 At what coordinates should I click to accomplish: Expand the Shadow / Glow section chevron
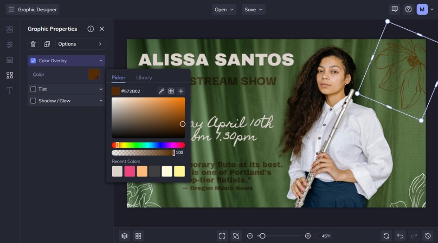[101, 101]
